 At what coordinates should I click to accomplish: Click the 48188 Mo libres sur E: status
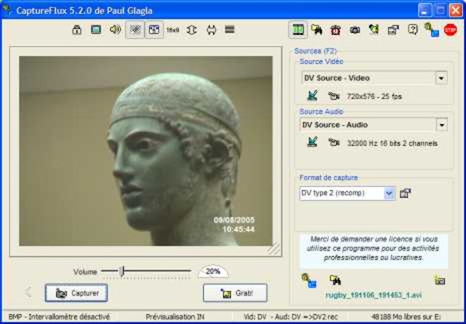[x=406, y=317]
